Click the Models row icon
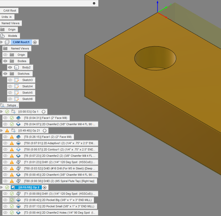This screenshot has height=216, width=221. 2,36
